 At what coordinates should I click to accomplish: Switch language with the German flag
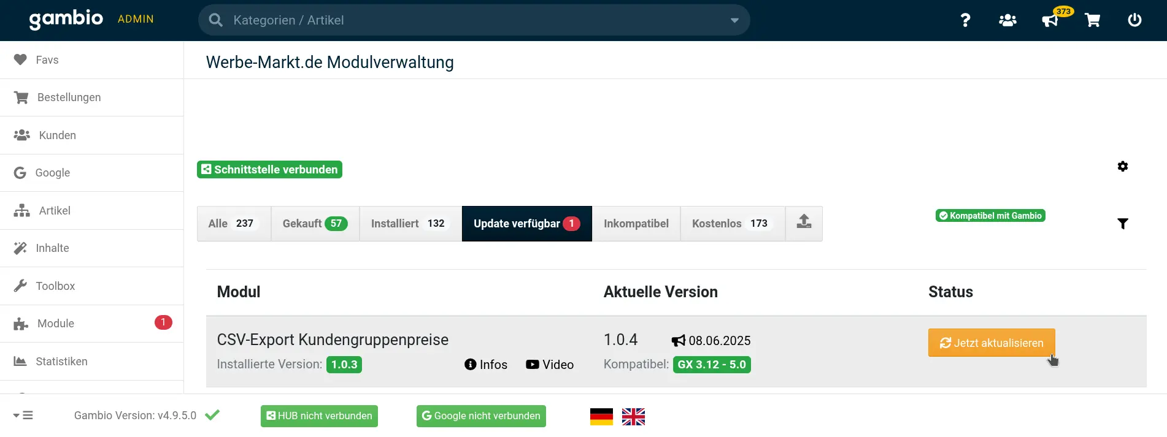pos(601,417)
